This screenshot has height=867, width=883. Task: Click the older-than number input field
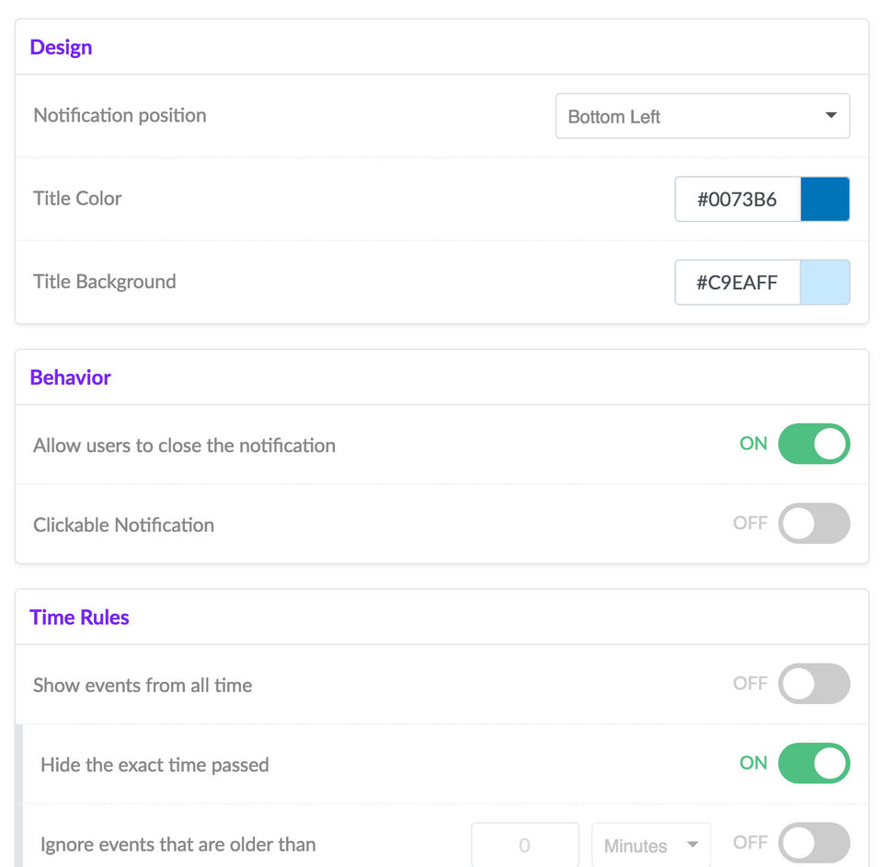[524, 845]
